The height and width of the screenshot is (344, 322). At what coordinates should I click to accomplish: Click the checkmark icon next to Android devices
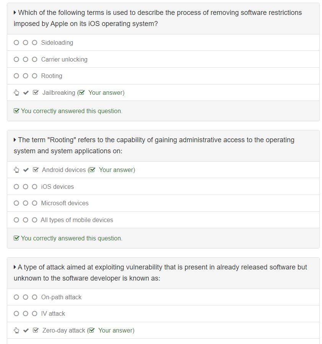(26, 170)
